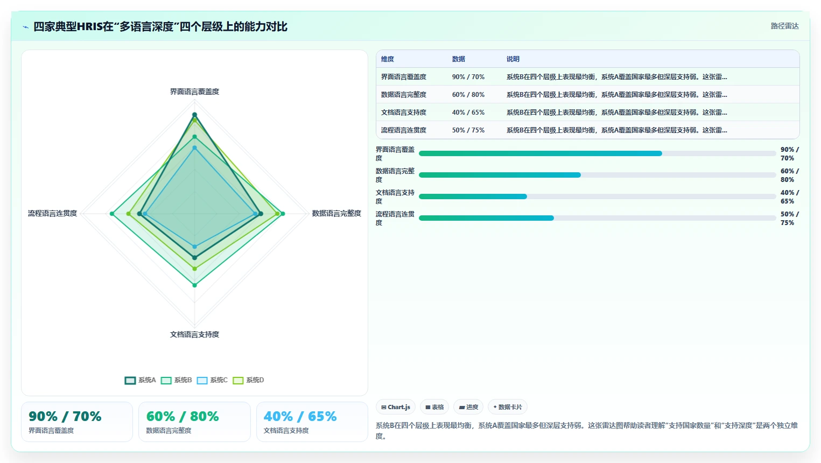Select the 数据卡片 tag

pos(508,407)
